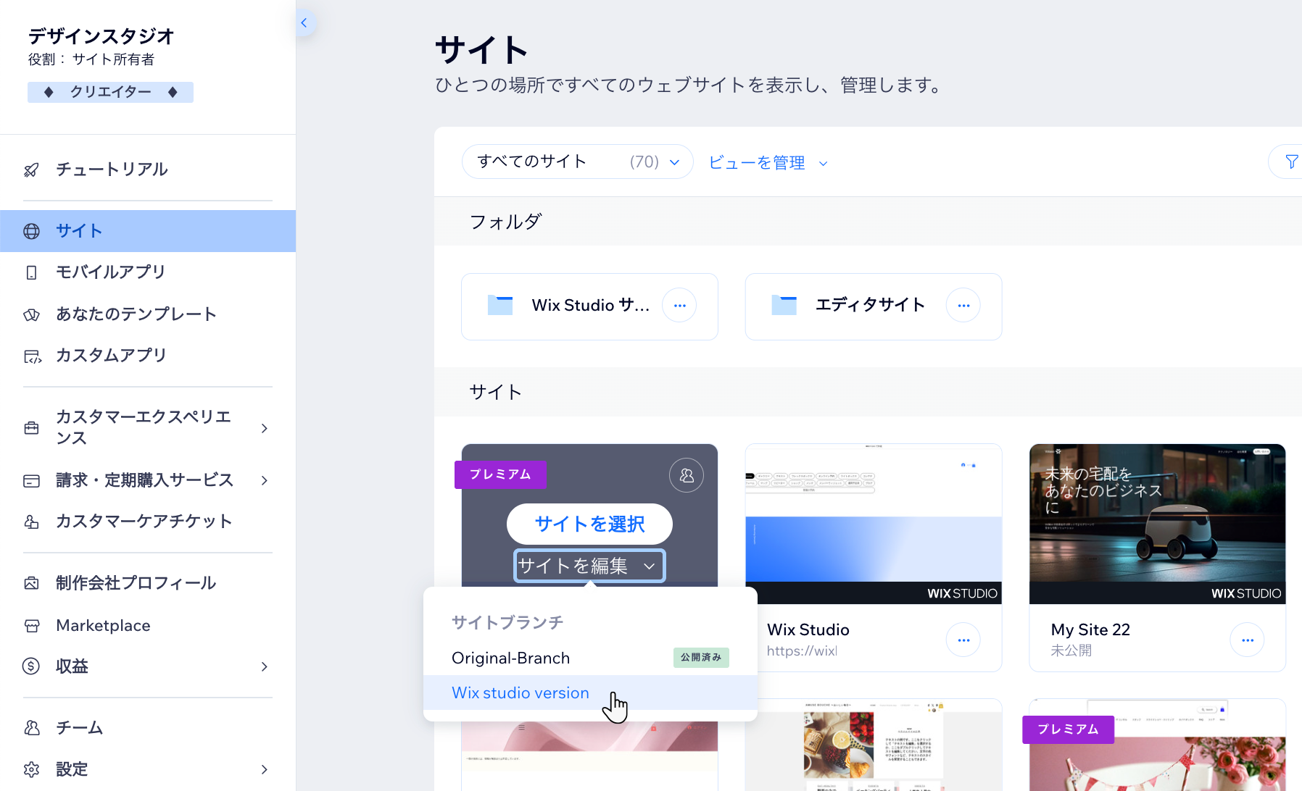Click the カスタマーエクスペリエンス briefcase icon
This screenshot has width=1302, height=791.
pos(31,428)
